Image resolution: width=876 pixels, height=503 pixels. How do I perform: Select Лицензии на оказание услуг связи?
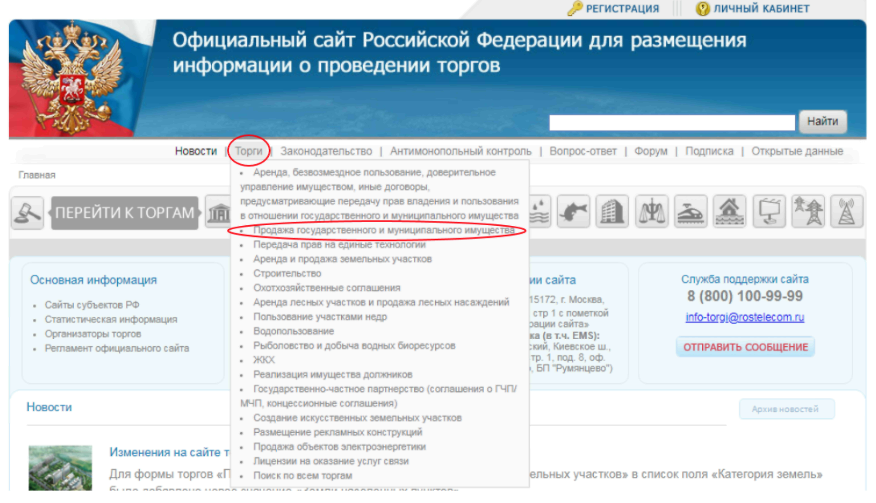tap(331, 461)
